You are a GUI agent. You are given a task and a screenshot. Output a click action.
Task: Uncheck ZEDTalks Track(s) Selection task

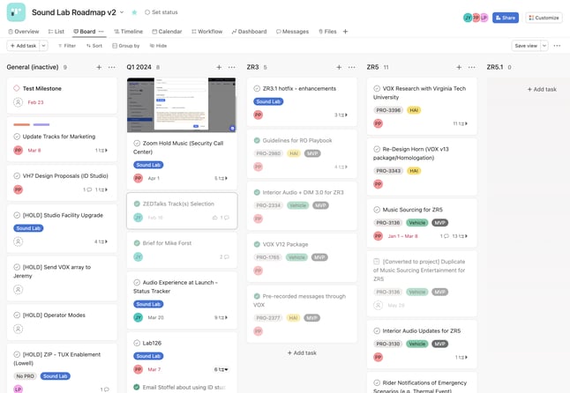(x=137, y=204)
